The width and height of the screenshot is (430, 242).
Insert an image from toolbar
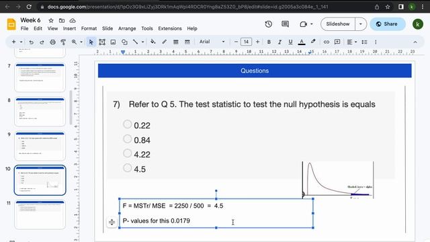pos(113,42)
